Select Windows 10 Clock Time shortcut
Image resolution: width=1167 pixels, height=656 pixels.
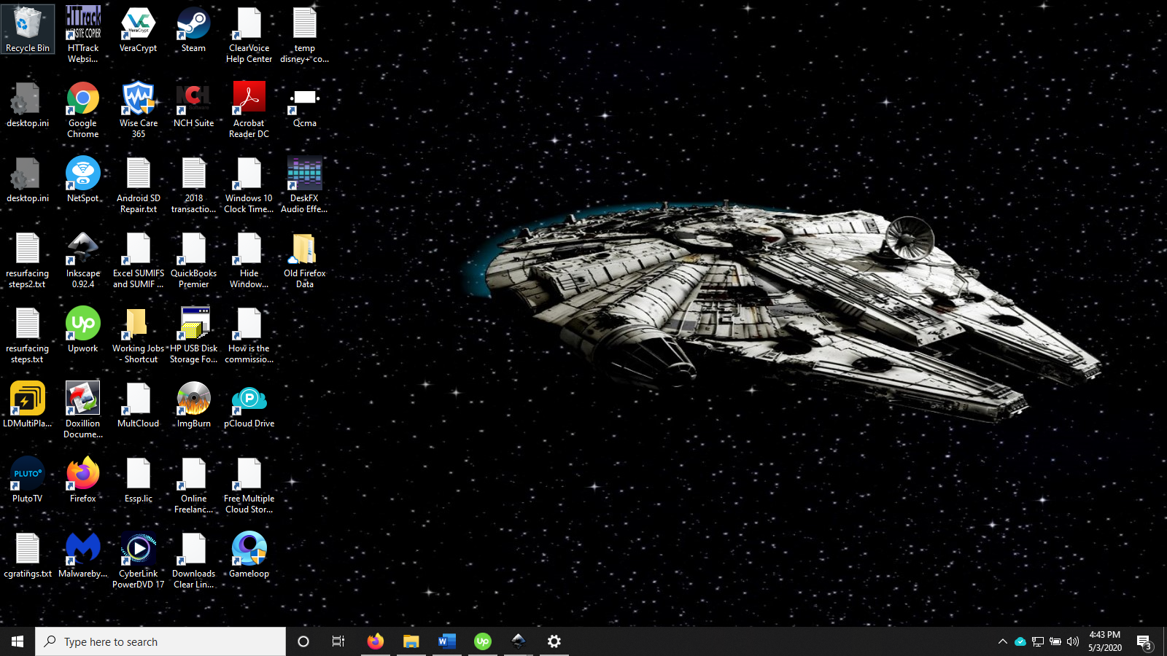point(249,184)
